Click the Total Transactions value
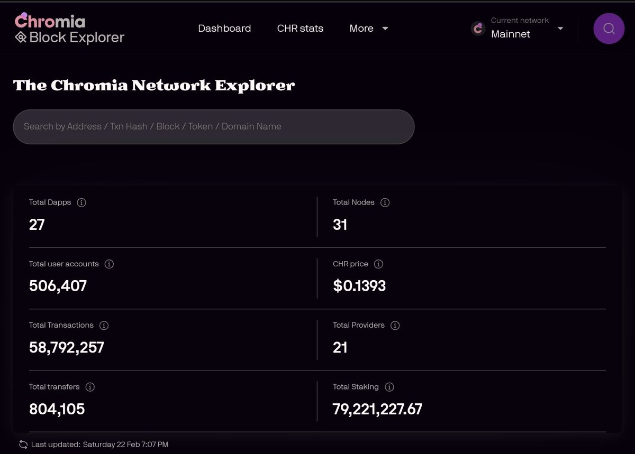Image resolution: width=635 pixels, height=454 pixels. pos(66,347)
